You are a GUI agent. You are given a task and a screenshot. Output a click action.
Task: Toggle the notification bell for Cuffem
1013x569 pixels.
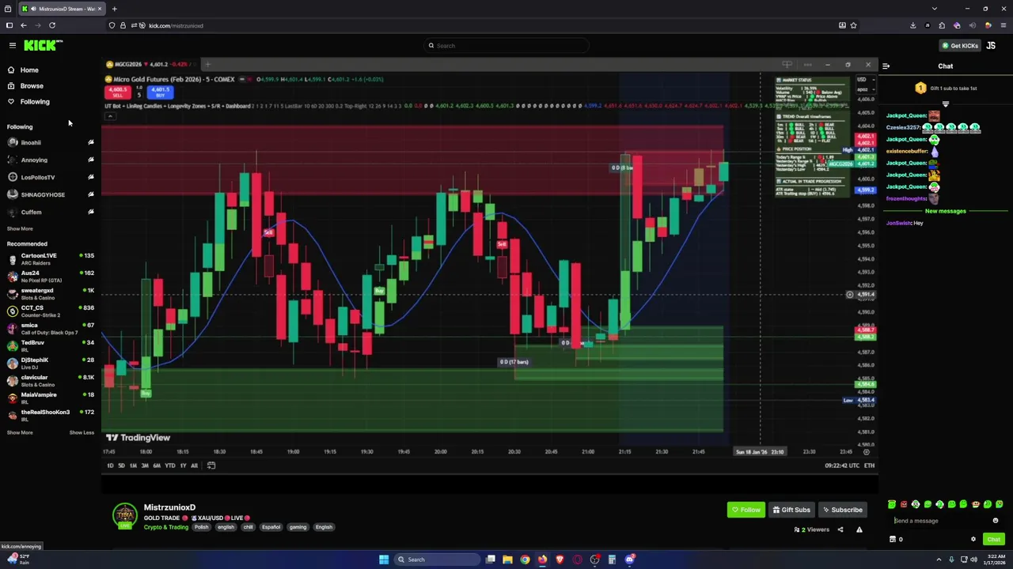click(x=91, y=212)
